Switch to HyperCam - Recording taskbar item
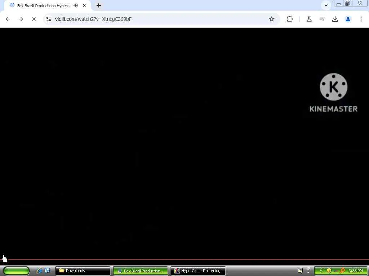 pyautogui.click(x=198, y=271)
